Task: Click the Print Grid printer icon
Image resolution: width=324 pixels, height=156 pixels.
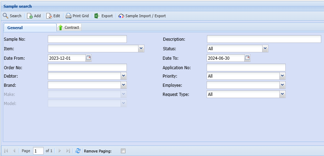Action: coord(69,16)
